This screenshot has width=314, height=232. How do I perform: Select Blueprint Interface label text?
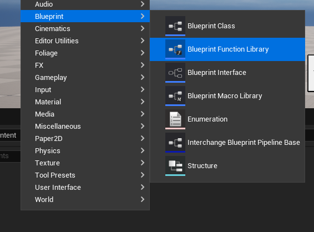point(217,73)
